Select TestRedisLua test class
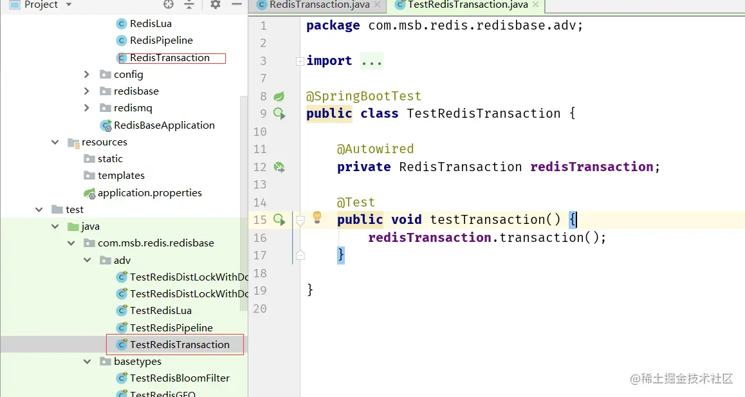 161,311
